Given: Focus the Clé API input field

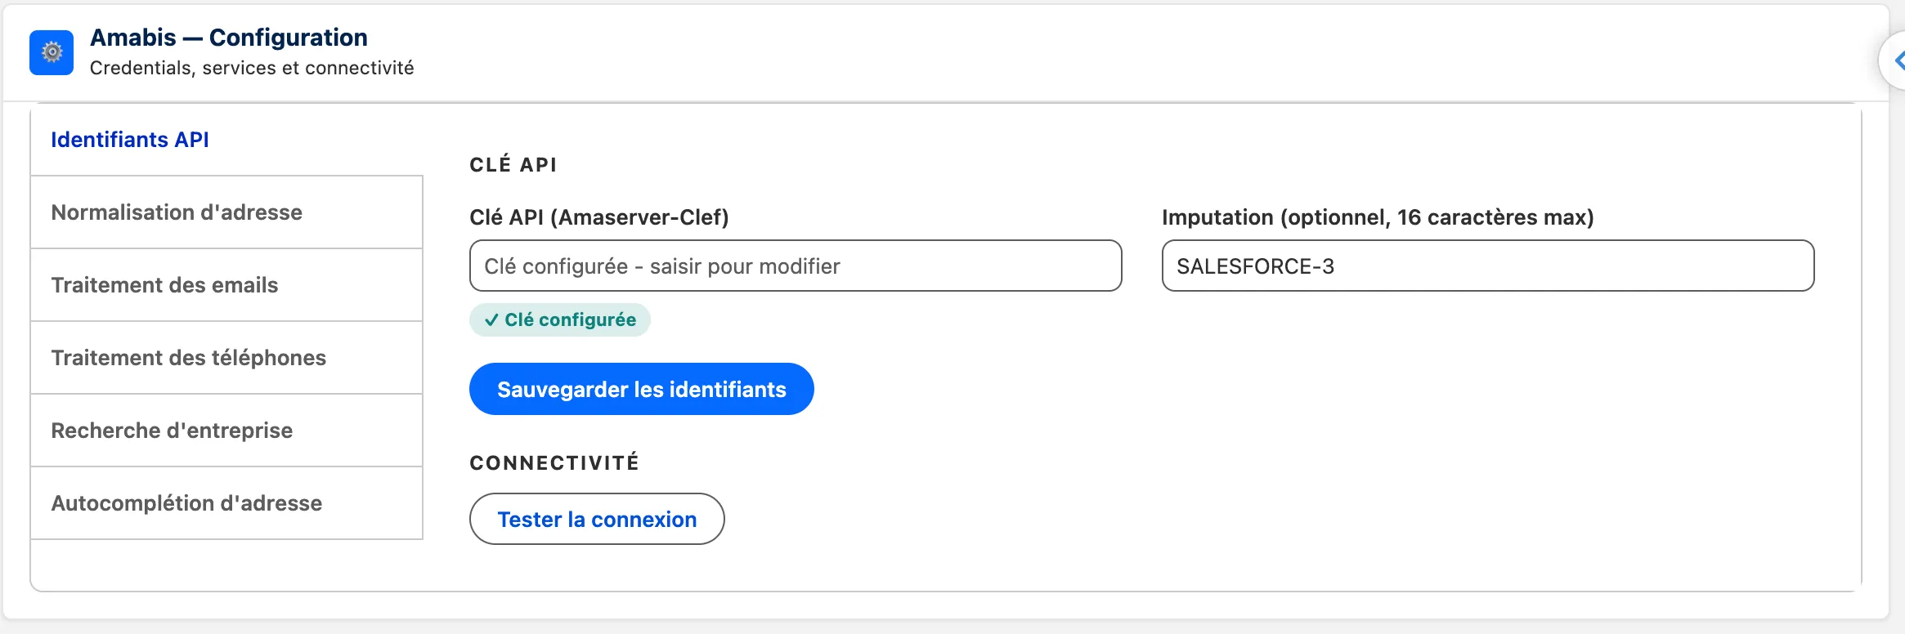Looking at the screenshot, I should pyautogui.click(x=796, y=266).
